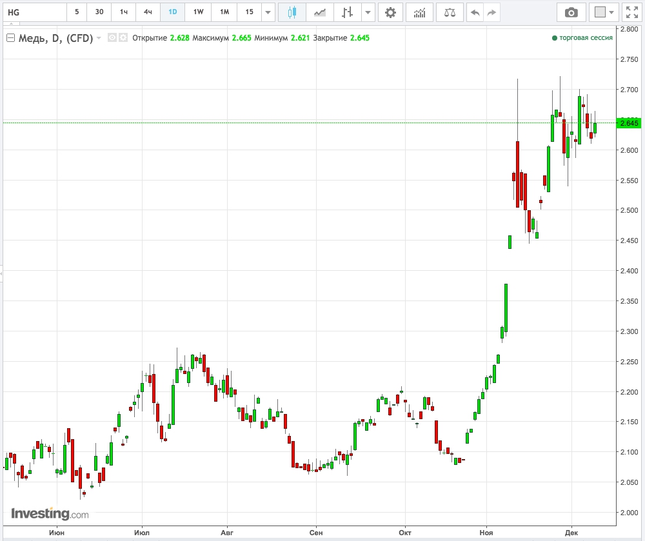645x541 pixels.
Task: Take a chart snapshot with camera
Action: pos(571,12)
